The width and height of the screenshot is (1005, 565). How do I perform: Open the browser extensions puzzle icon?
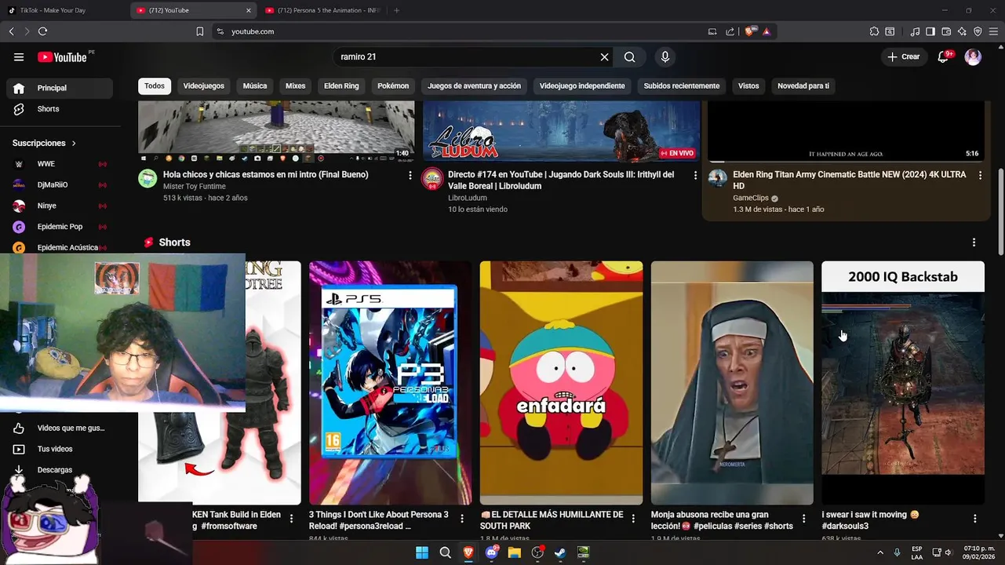(874, 31)
